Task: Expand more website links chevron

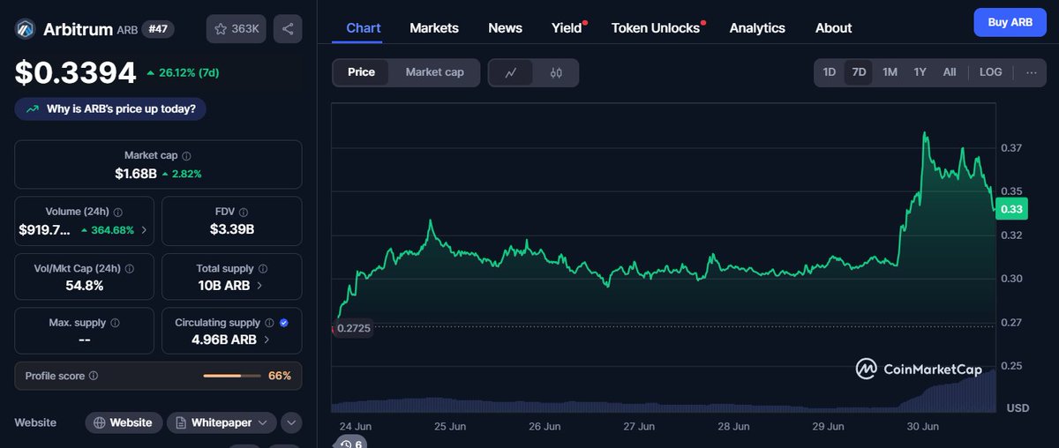Action: [x=291, y=422]
